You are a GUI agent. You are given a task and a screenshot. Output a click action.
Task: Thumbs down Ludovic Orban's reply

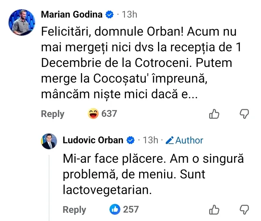point(244,210)
